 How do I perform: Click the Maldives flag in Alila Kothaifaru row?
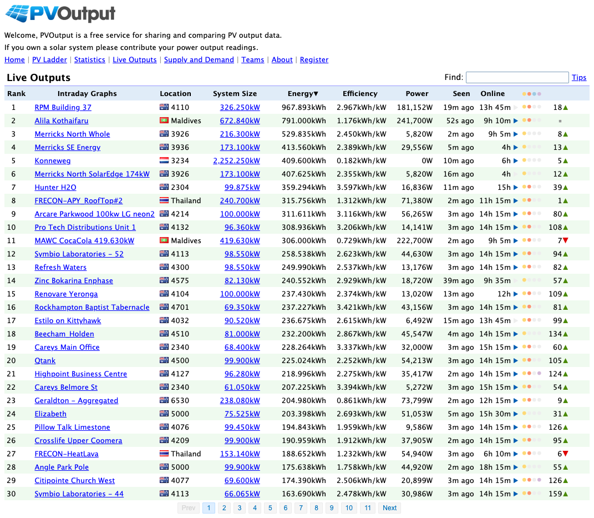[x=164, y=120]
